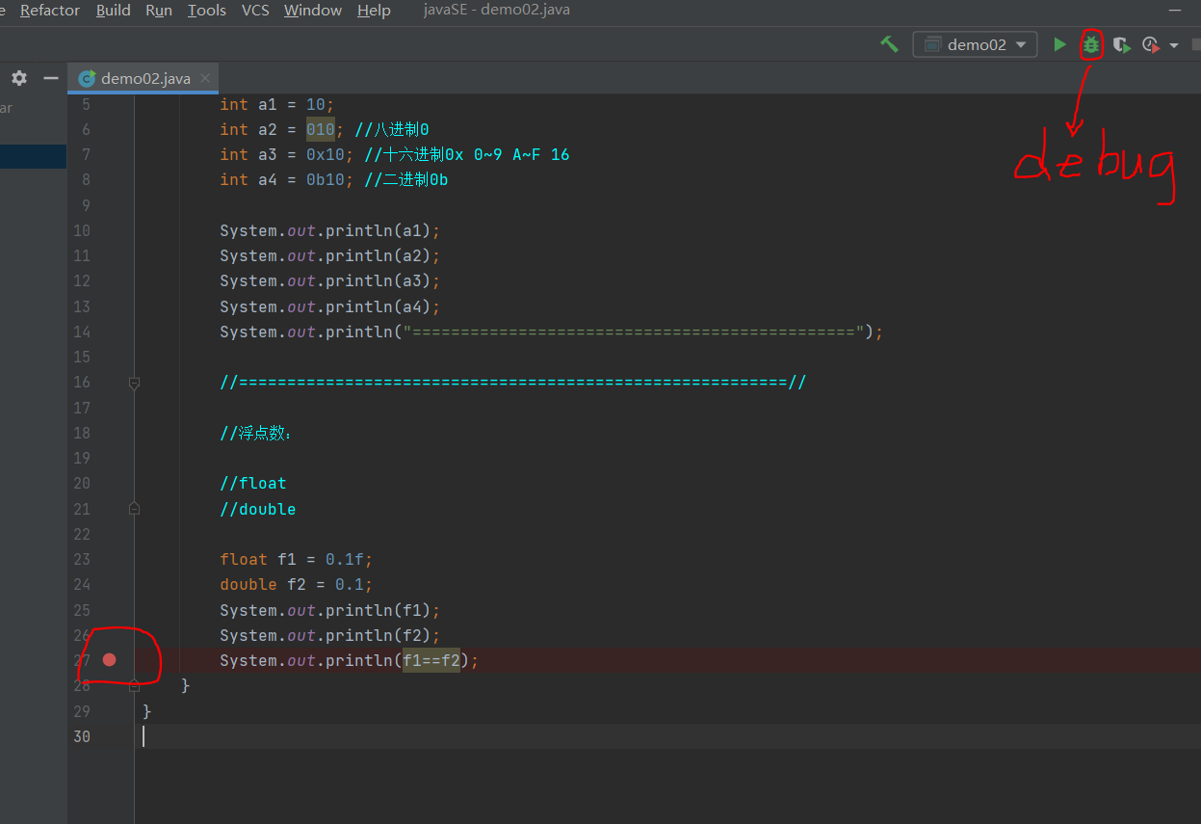Click the int a1 = 10 declaration
Viewport: 1201px width, 824px height.
click(x=276, y=104)
